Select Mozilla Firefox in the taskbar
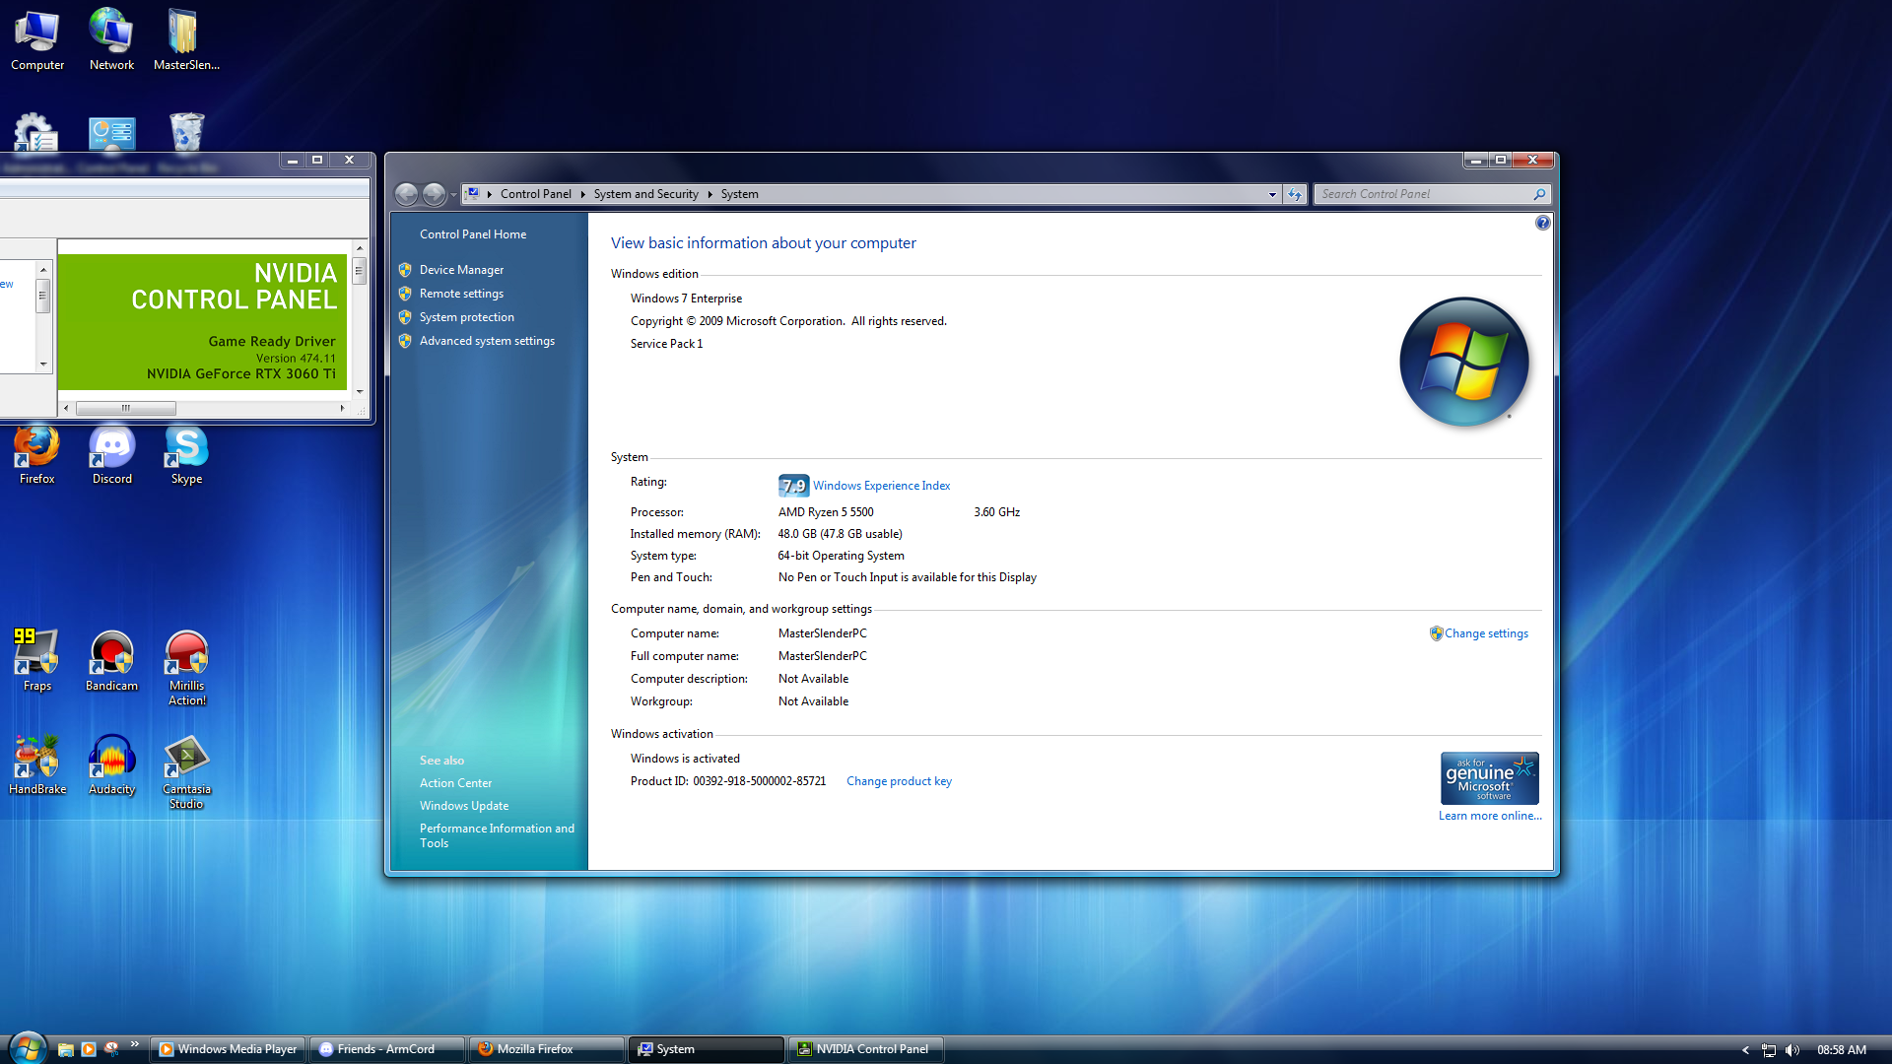Screen dimensions: 1892x1064 tap(545, 1049)
